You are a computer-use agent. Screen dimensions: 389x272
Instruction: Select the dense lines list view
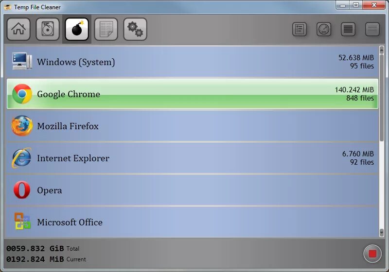coord(348,29)
